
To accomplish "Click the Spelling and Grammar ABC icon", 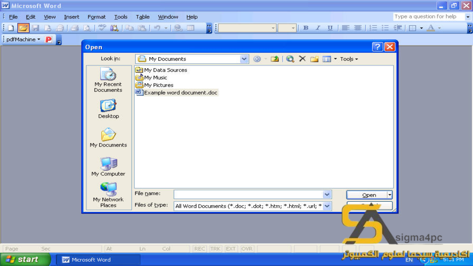I will (x=102, y=28).
